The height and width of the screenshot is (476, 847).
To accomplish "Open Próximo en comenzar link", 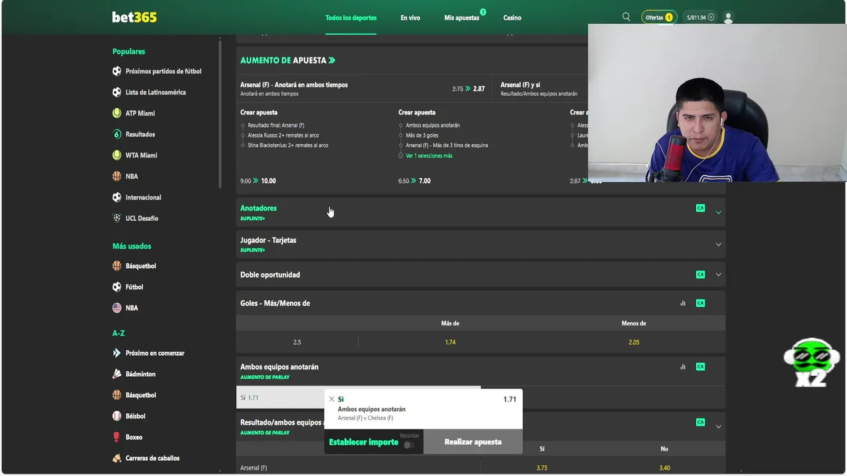I will [155, 353].
